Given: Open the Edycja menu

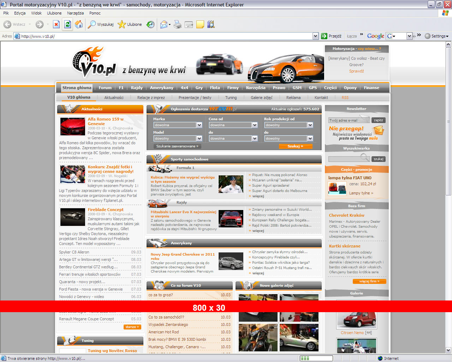Looking at the screenshot, I should point(20,13).
